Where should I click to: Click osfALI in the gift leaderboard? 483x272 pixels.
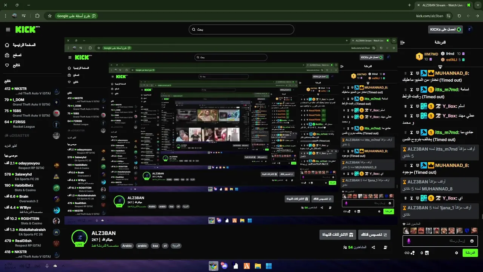(x=452, y=60)
